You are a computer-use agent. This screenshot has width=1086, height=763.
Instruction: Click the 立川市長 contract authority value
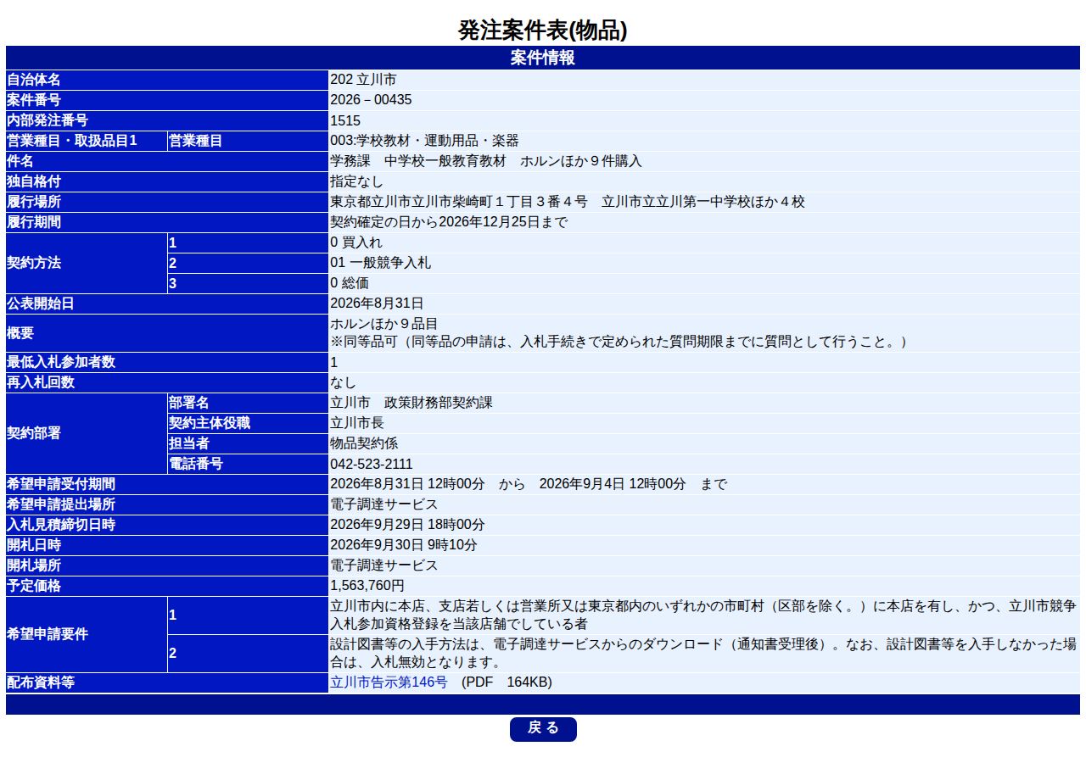click(357, 423)
